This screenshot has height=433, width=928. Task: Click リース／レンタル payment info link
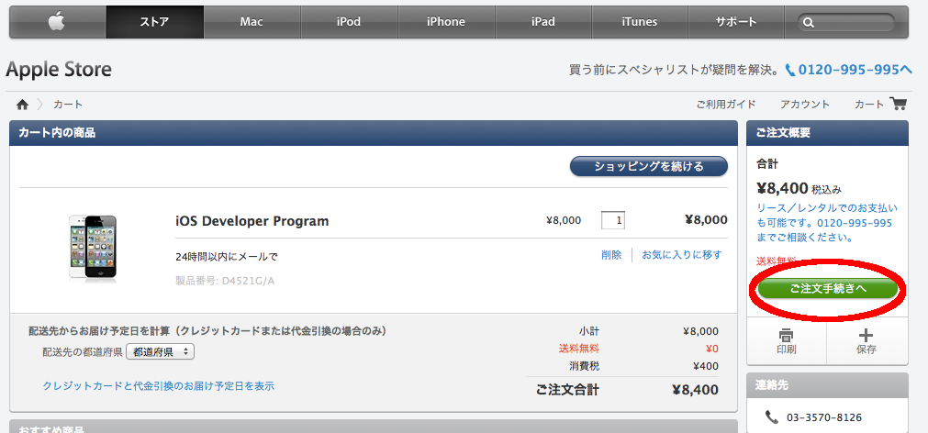coord(827,223)
